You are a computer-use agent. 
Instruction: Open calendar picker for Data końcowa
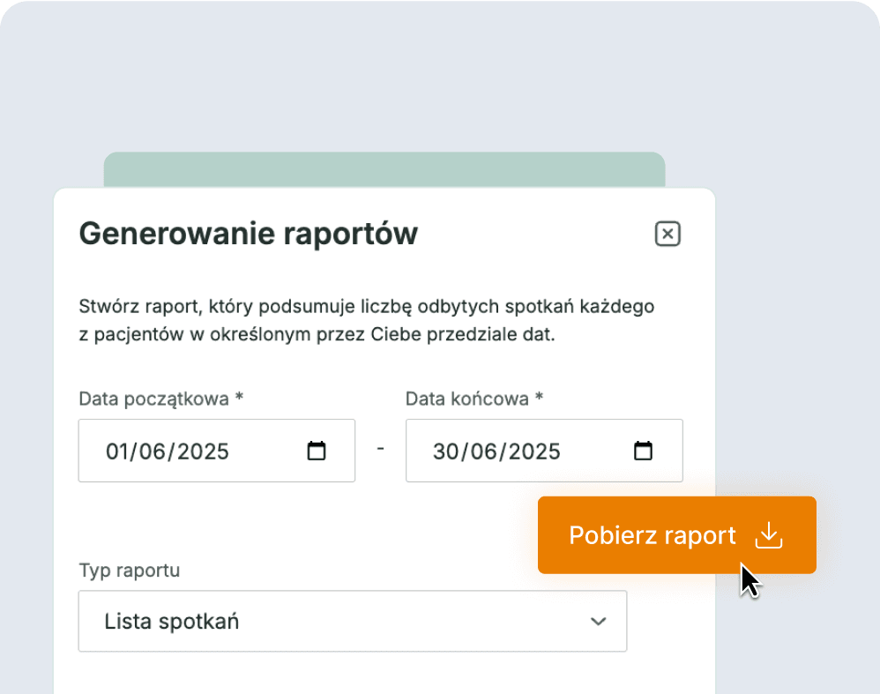[x=643, y=451]
